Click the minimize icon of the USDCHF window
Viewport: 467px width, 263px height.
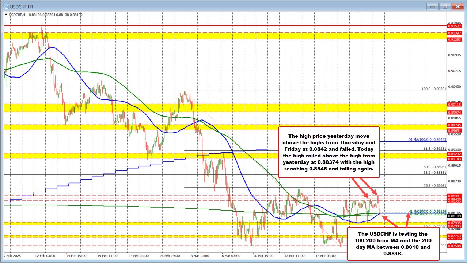pyautogui.click(x=432, y=6)
